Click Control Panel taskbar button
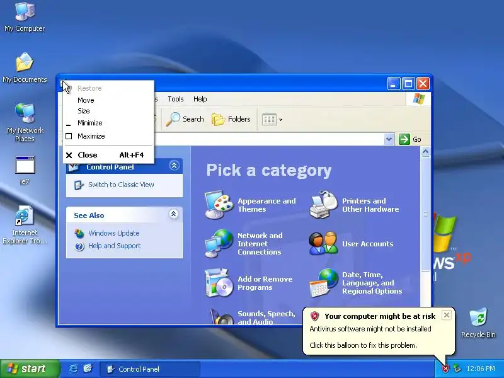The width and height of the screenshot is (504, 378). coord(150,369)
